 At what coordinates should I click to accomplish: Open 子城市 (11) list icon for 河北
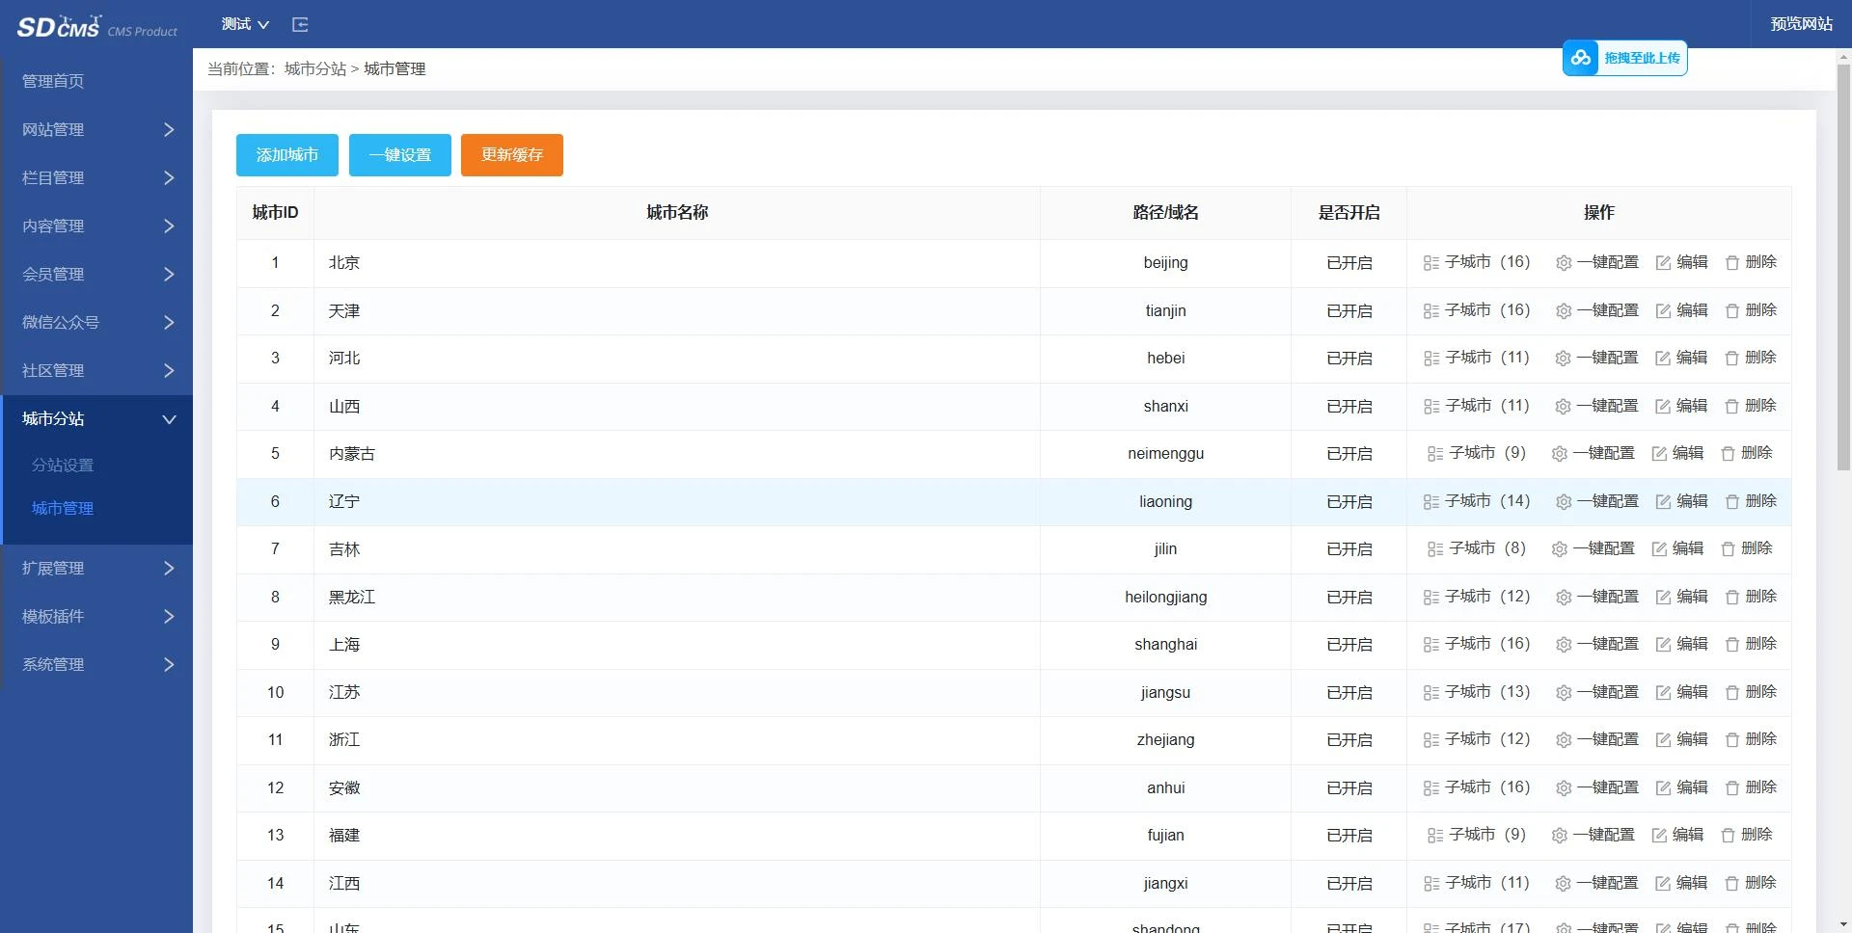(x=1431, y=359)
